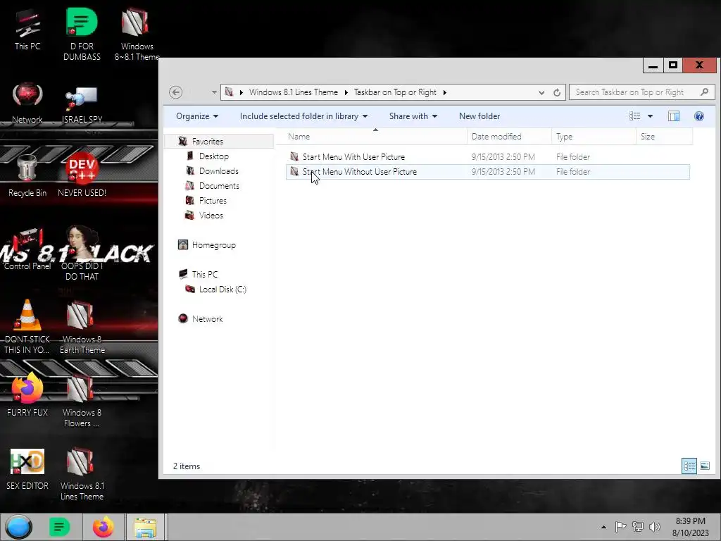Screen dimensions: 721x541
Task: Open Explorer Help icon
Action: pos(699,116)
